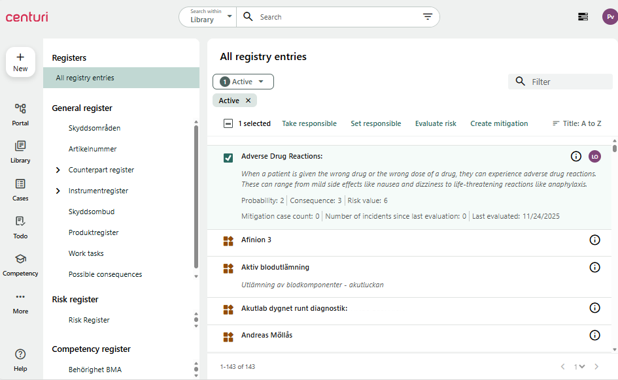The height and width of the screenshot is (380, 618).
Task: Click the top-bar list view icon
Action: (x=583, y=17)
